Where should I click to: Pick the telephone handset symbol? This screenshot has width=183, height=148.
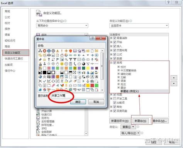[x=75, y=64]
